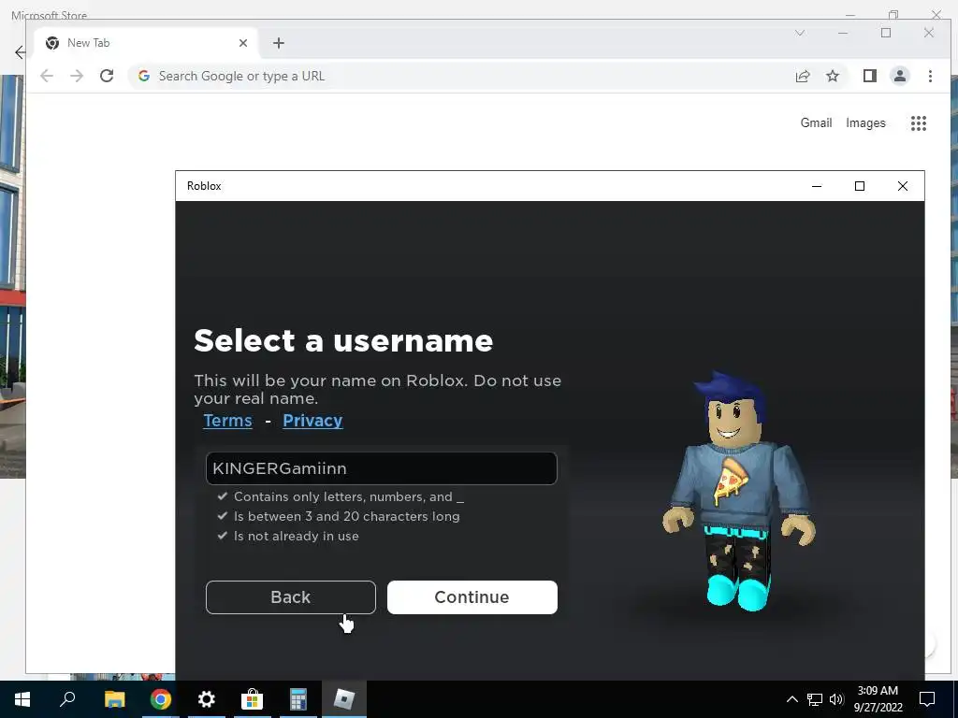
Task: Go Back in the Roblox signup
Action: pos(291,597)
